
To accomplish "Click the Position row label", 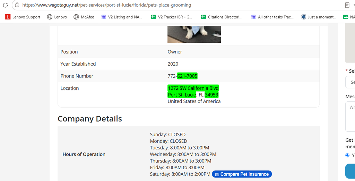I will 69,52.
